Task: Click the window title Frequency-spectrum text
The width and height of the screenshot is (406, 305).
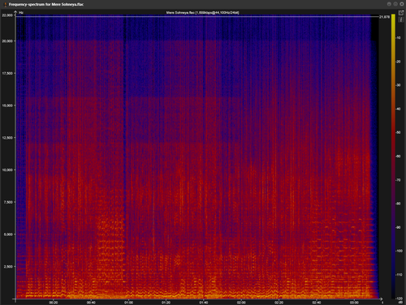Action: click(x=46, y=4)
